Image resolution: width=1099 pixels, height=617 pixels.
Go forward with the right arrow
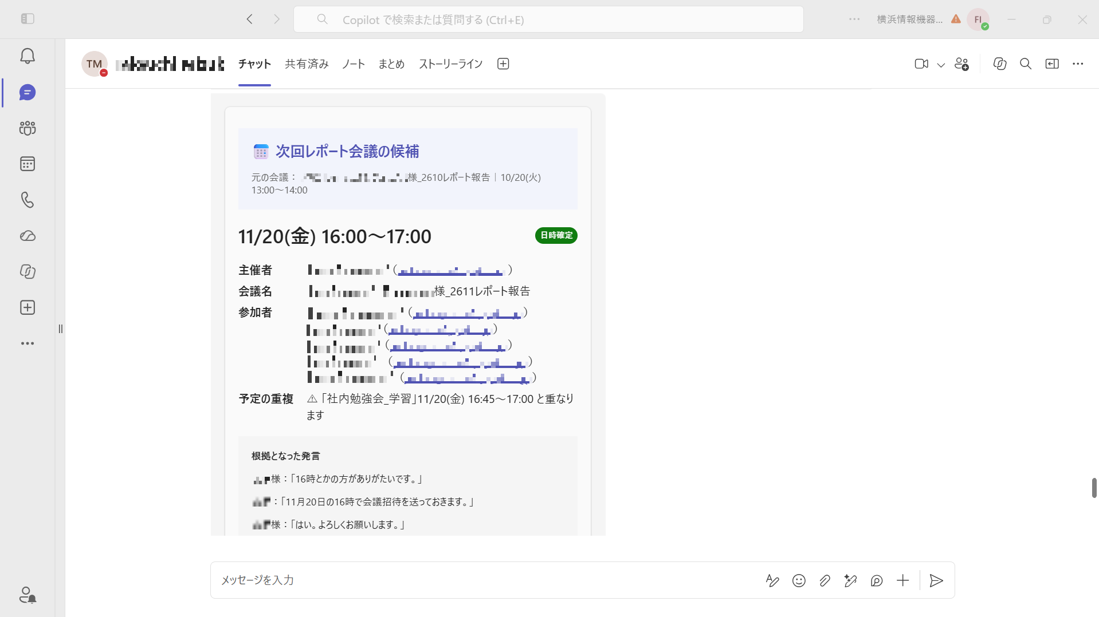point(277,19)
